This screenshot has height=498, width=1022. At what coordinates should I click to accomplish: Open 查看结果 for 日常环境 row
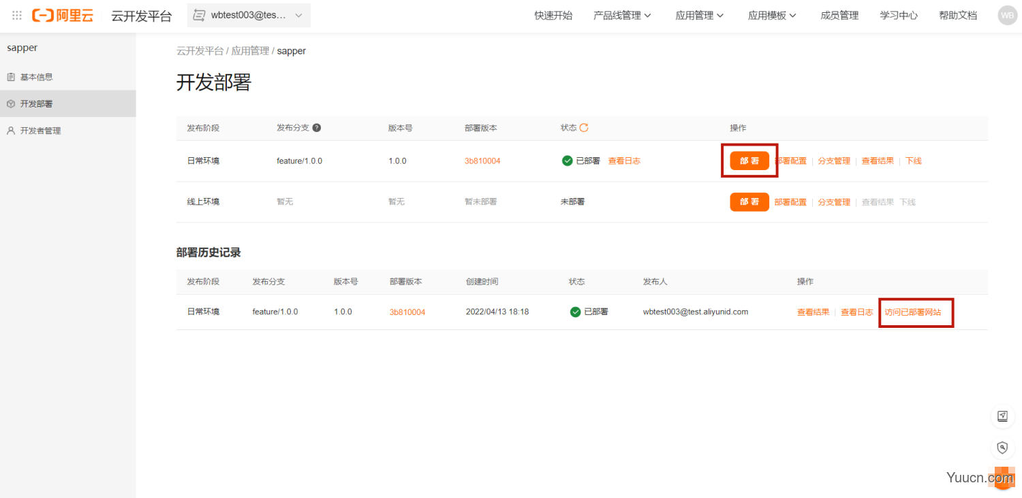(878, 161)
